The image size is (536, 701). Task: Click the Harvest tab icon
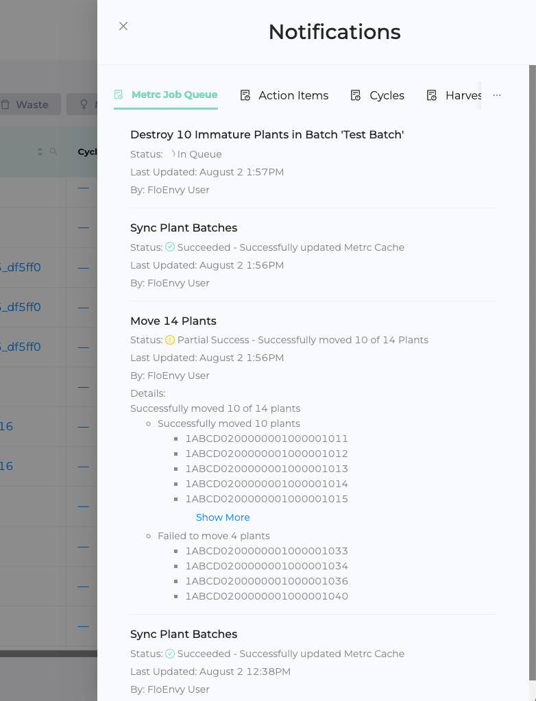tap(431, 96)
